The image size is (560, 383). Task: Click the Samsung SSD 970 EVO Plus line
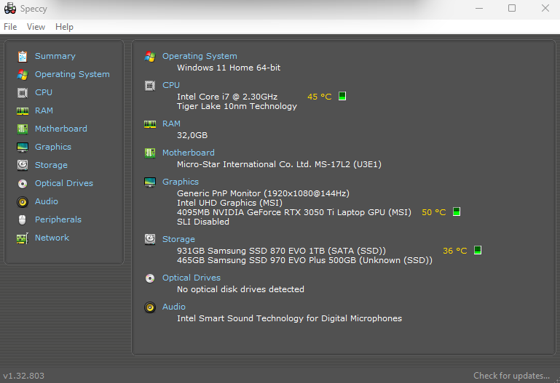coord(304,260)
